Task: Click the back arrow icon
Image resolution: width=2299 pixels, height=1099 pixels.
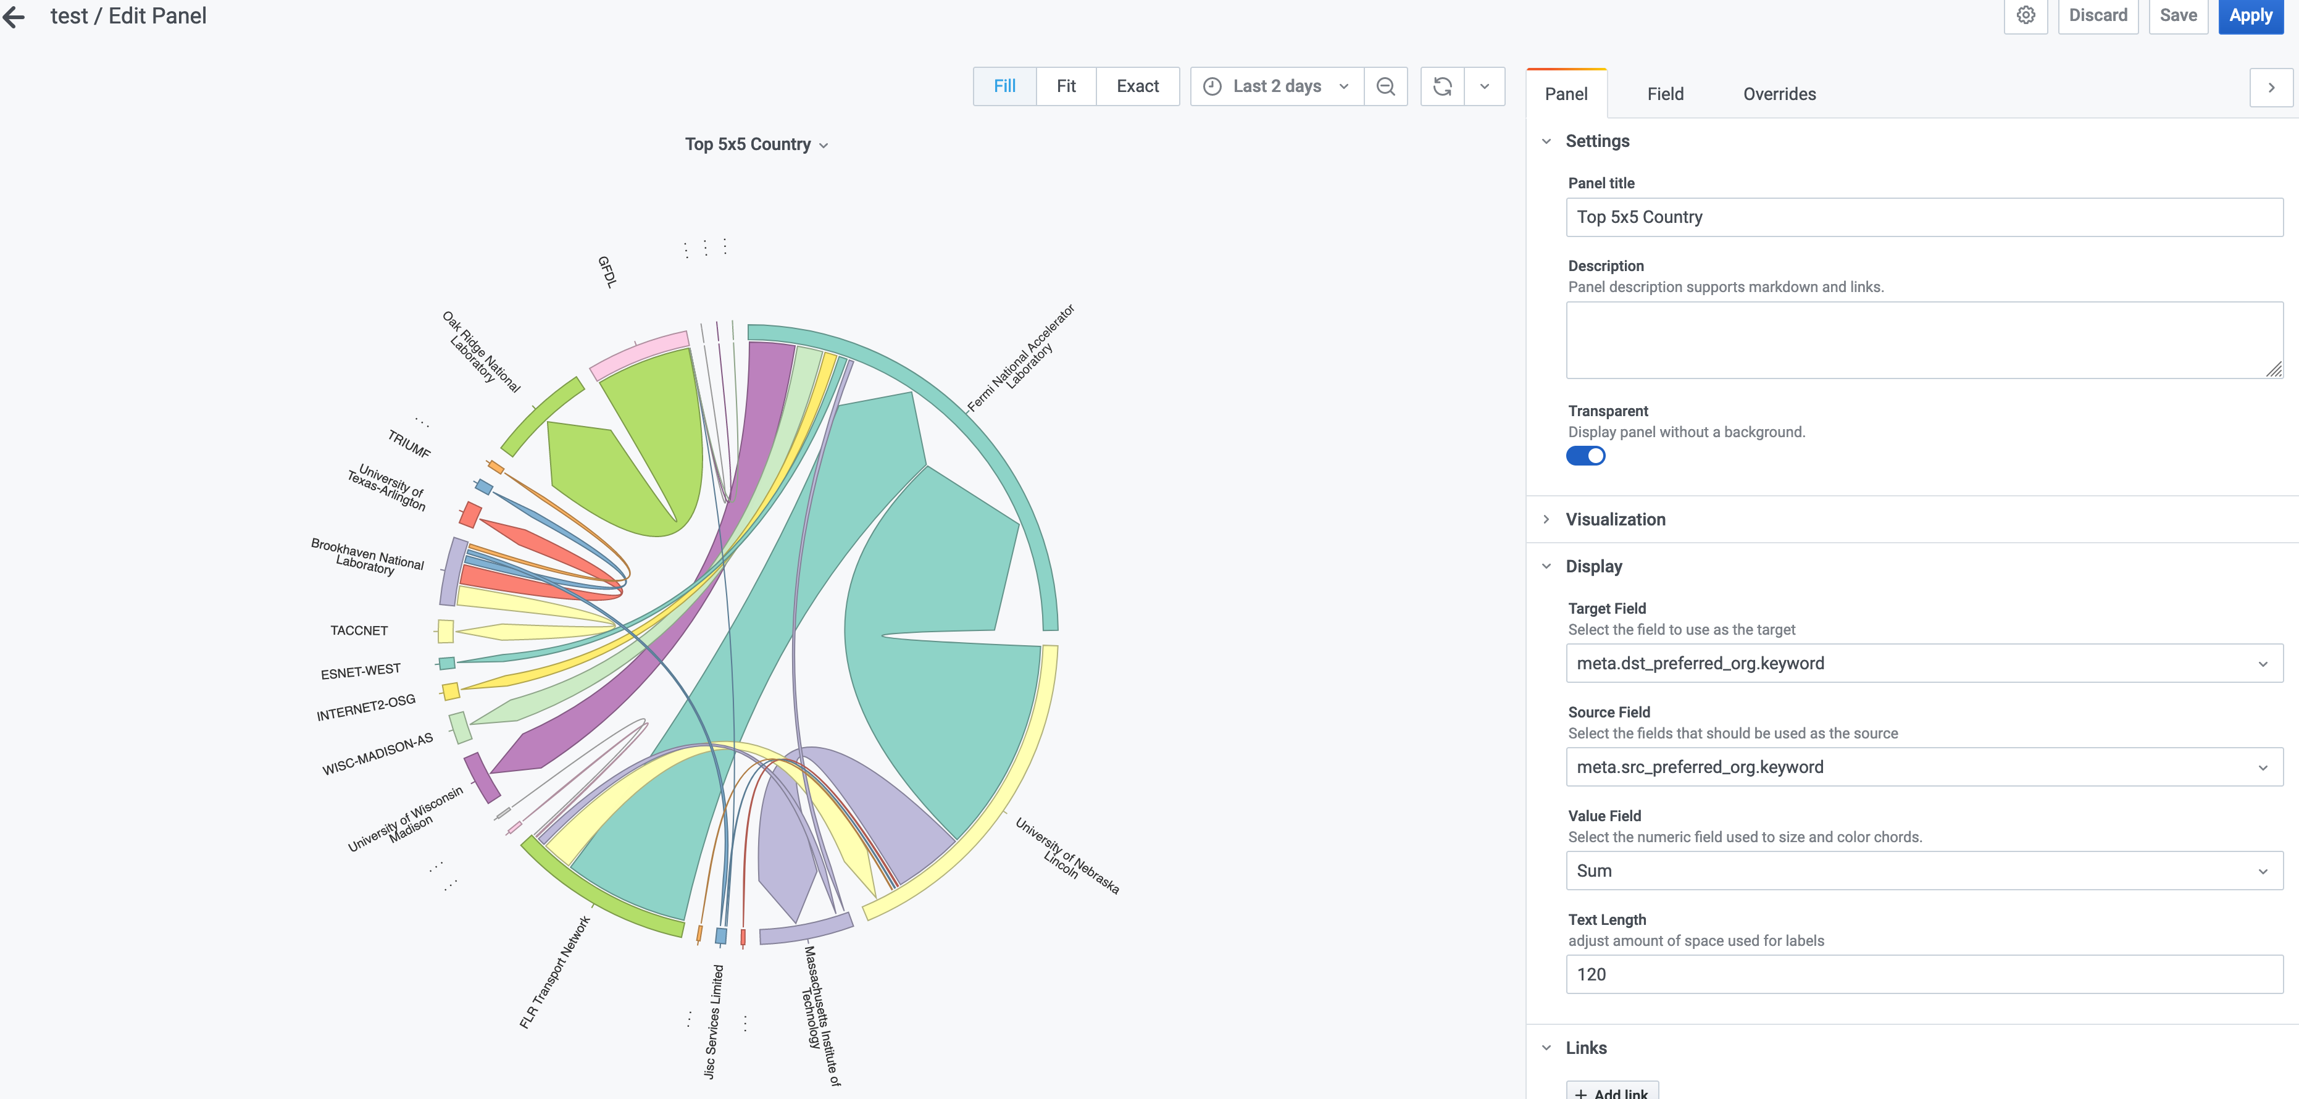Action: click(x=14, y=17)
